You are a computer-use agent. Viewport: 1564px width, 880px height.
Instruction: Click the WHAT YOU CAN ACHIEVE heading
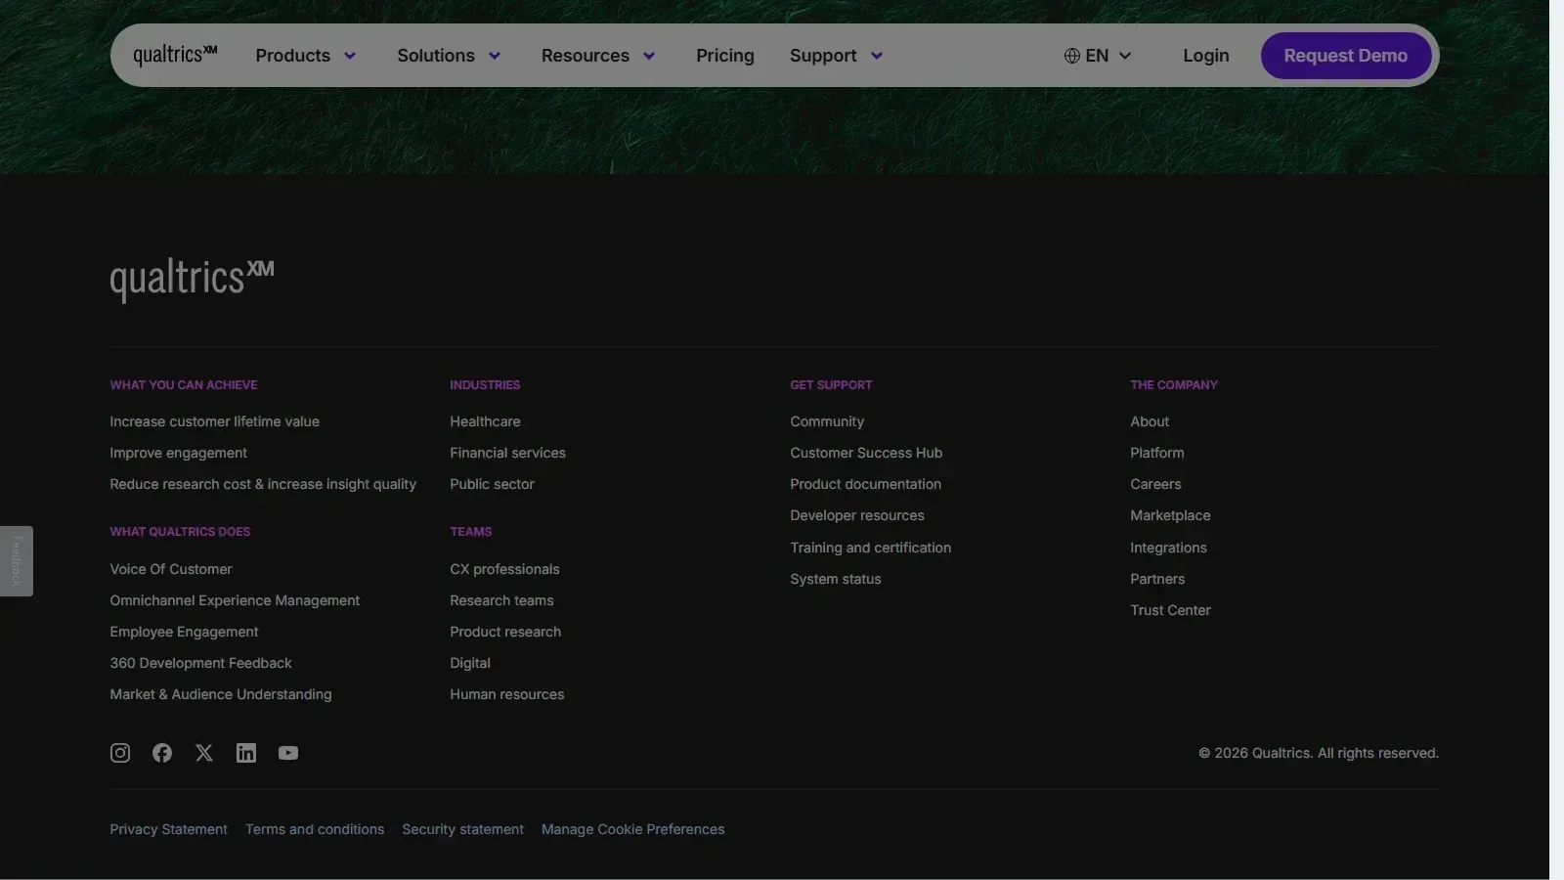coord(184,385)
